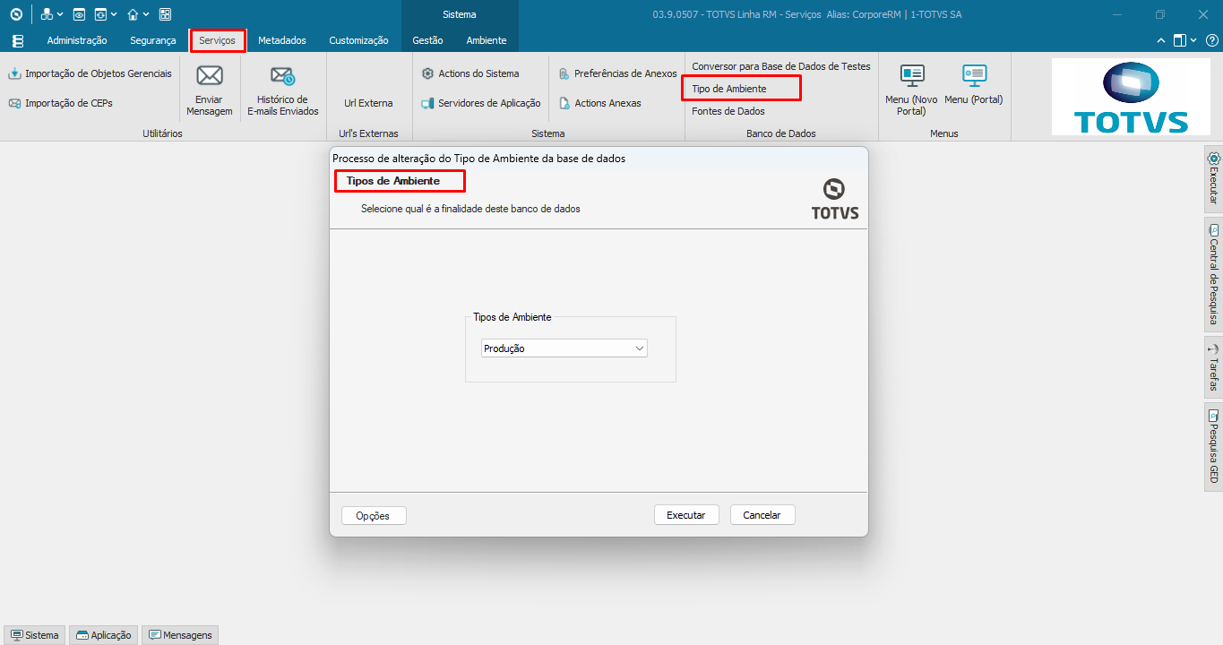Image resolution: width=1223 pixels, height=645 pixels.
Task: Click the Opções button
Action: 373,516
